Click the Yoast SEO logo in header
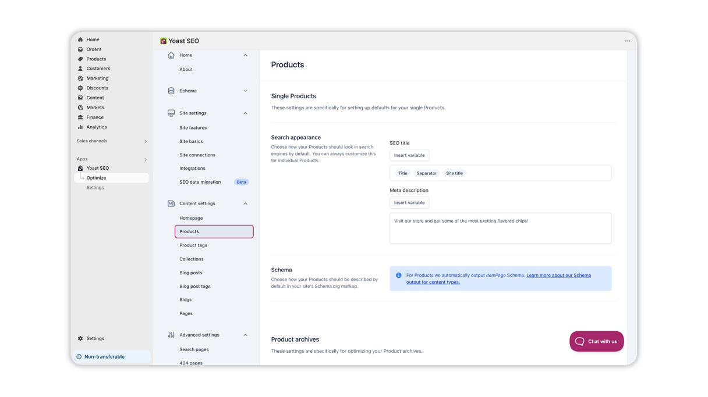Screen dimensions: 708x397 (164, 41)
